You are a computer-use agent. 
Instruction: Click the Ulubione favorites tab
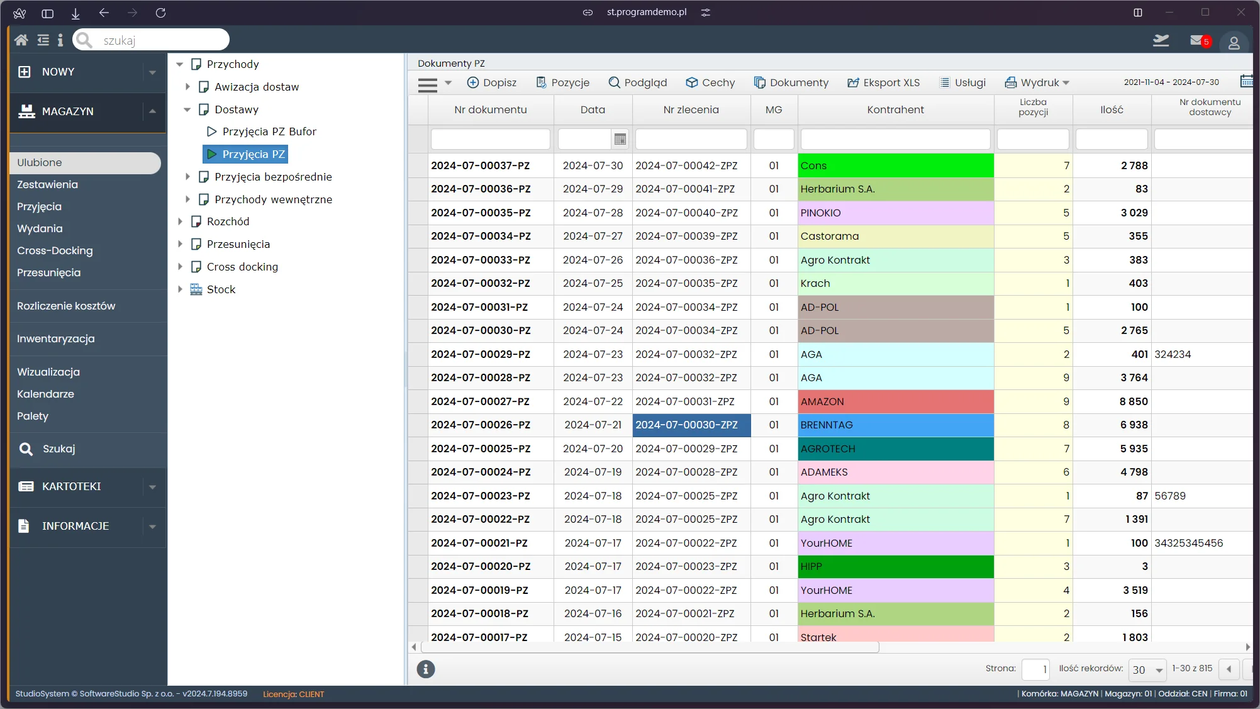(84, 162)
